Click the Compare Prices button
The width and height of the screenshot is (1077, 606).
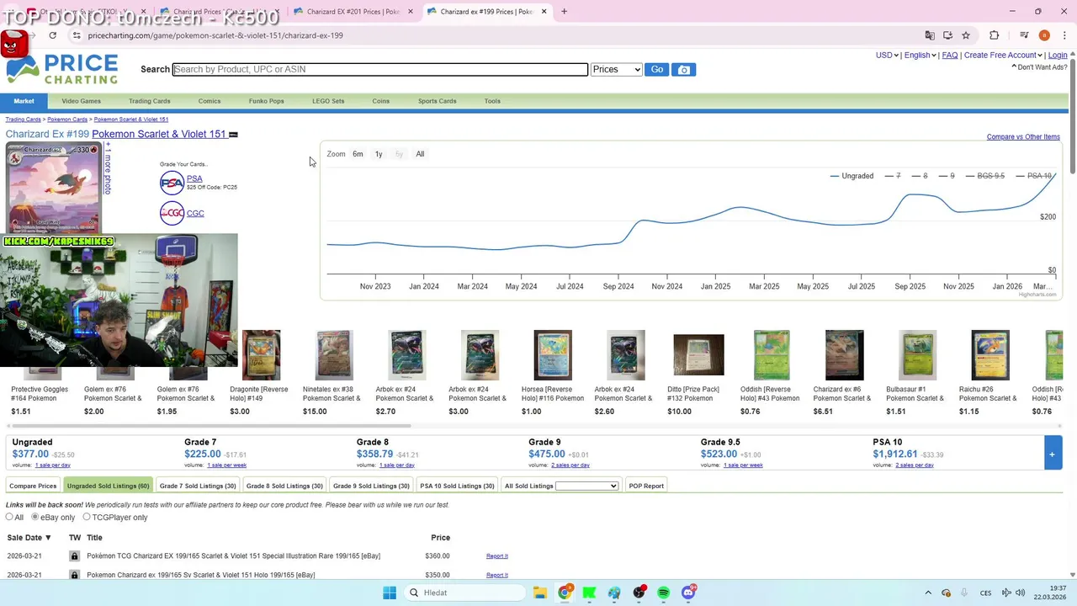pyautogui.click(x=33, y=486)
